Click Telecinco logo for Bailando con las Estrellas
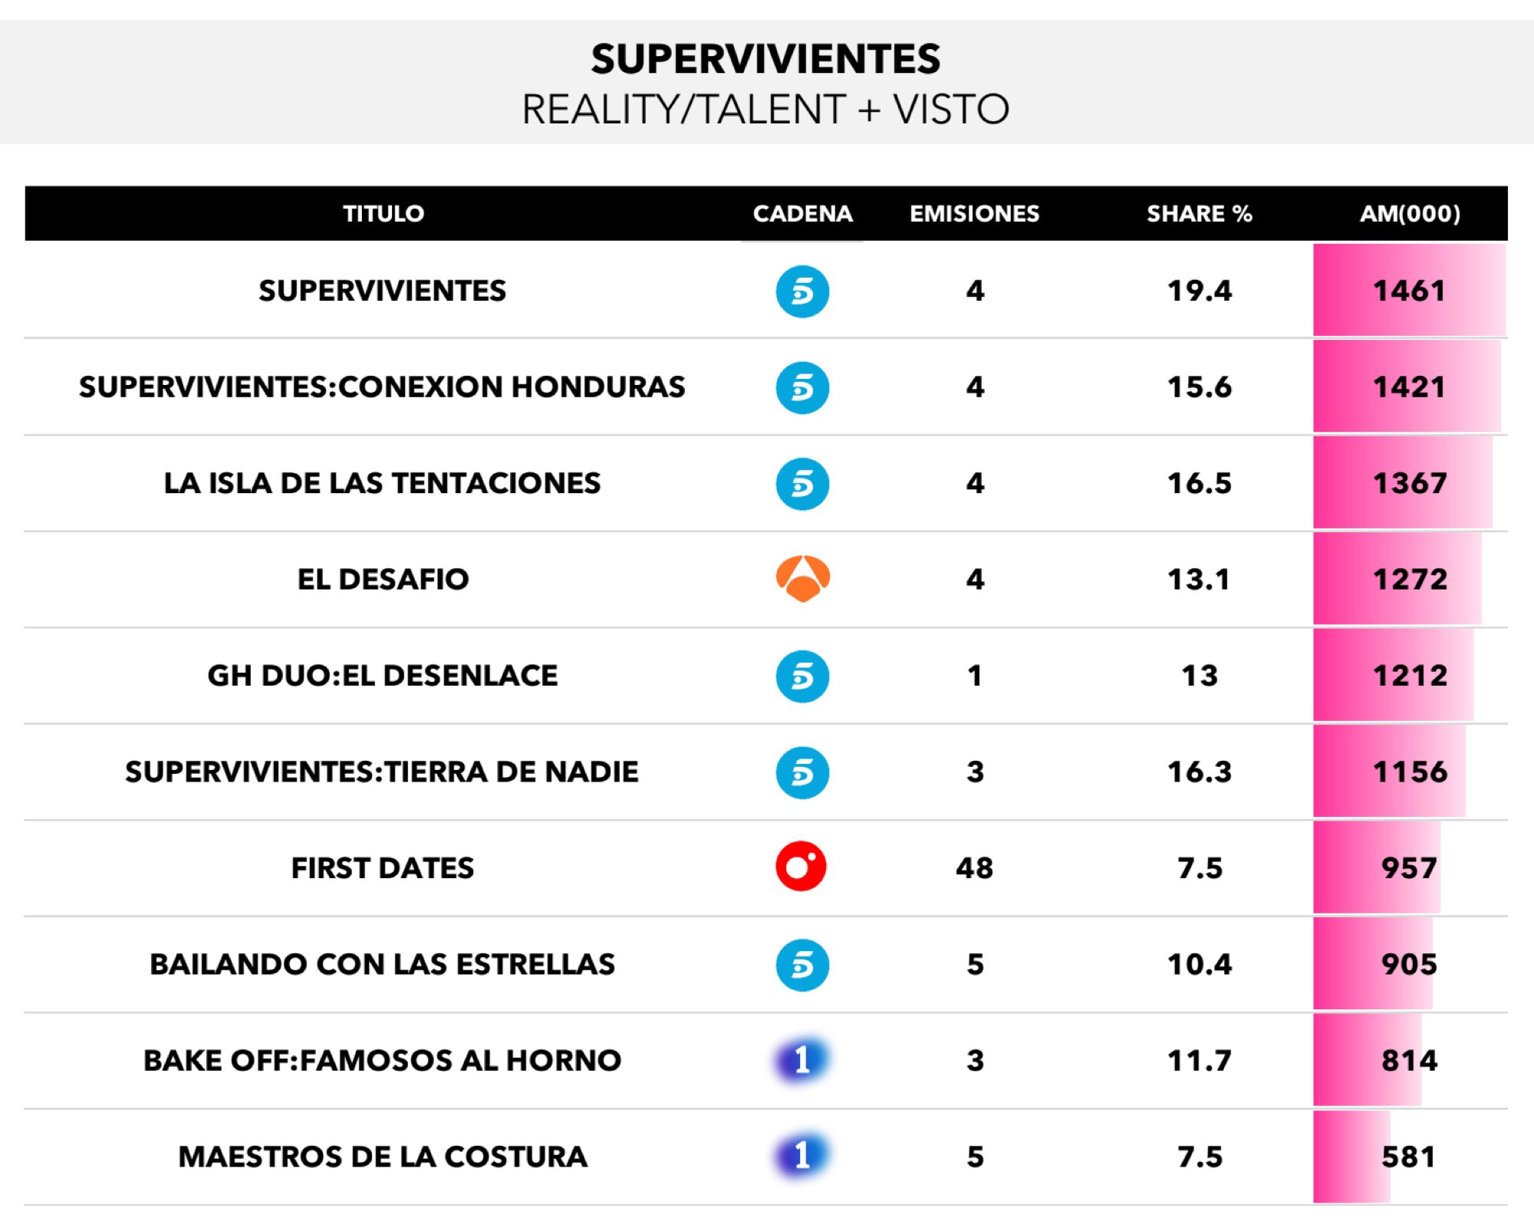This screenshot has height=1221, width=1534. pyautogui.click(x=802, y=965)
